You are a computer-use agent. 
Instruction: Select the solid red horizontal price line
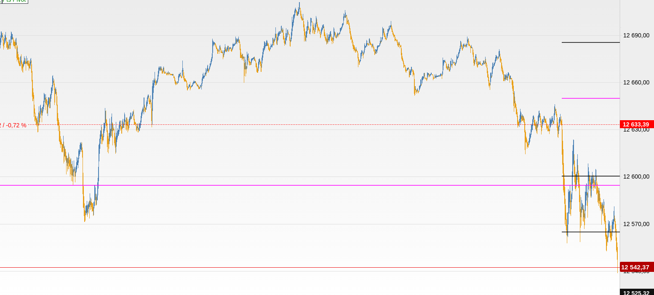295,267
